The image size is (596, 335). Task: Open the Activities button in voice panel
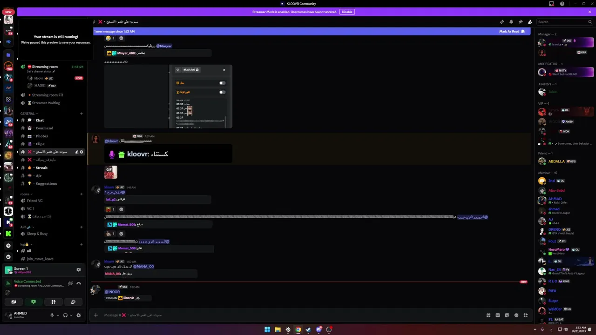tap(54, 302)
